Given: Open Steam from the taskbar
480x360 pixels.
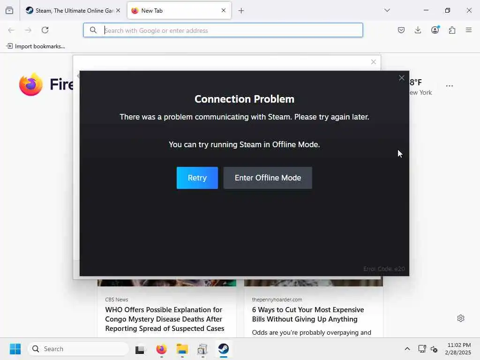Looking at the screenshot, I should coord(224,349).
